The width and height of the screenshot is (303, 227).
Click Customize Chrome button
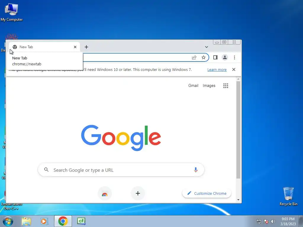[207, 193]
